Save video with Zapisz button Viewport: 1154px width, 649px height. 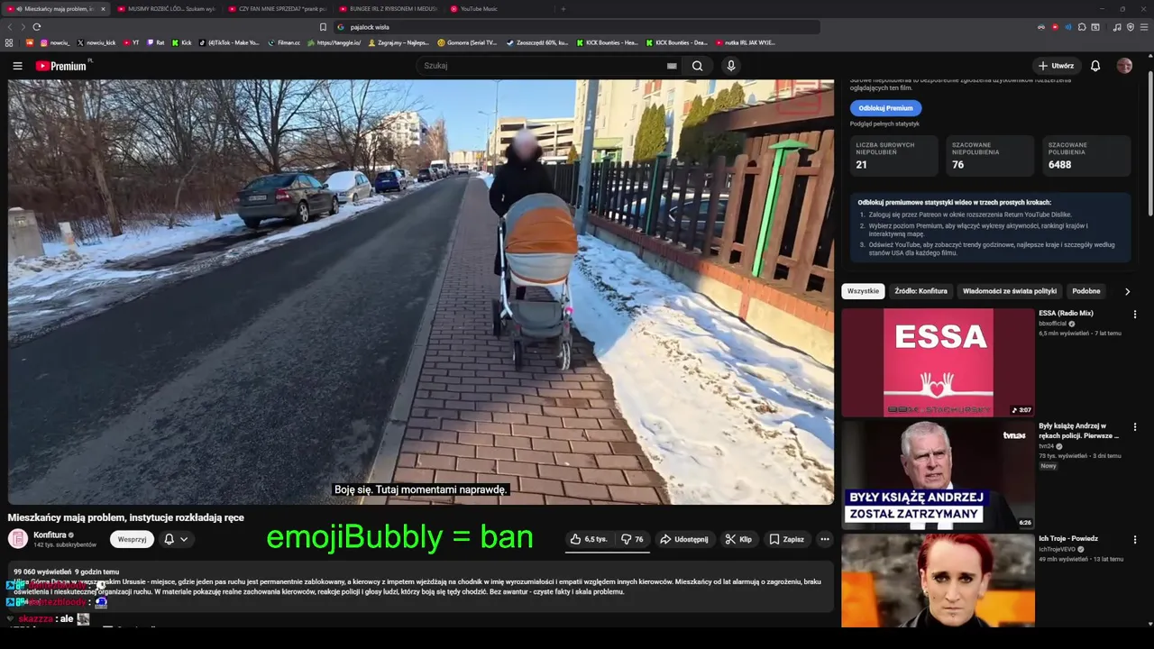[x=786, y=539]
